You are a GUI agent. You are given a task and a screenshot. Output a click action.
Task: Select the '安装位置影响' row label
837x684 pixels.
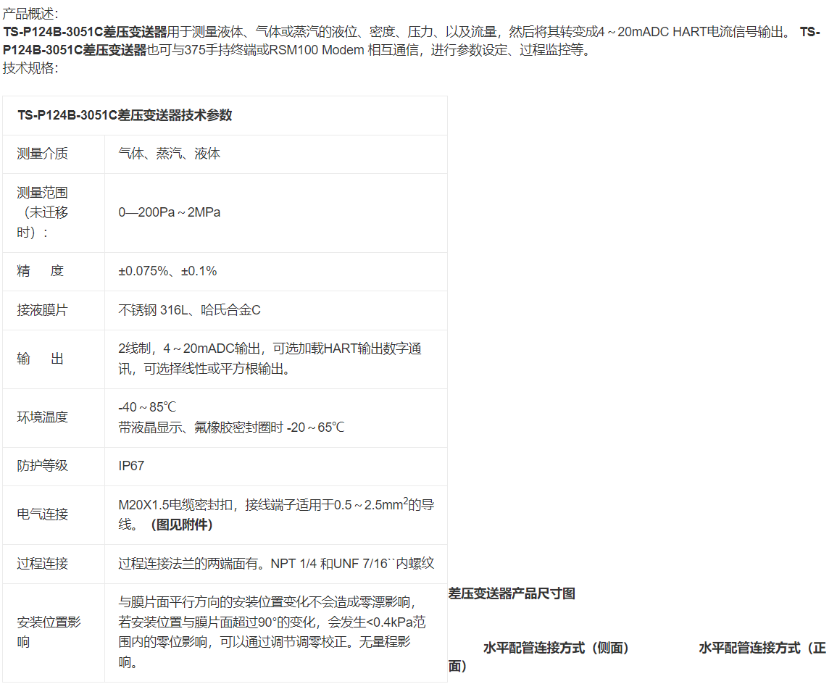tap(49, 633)
